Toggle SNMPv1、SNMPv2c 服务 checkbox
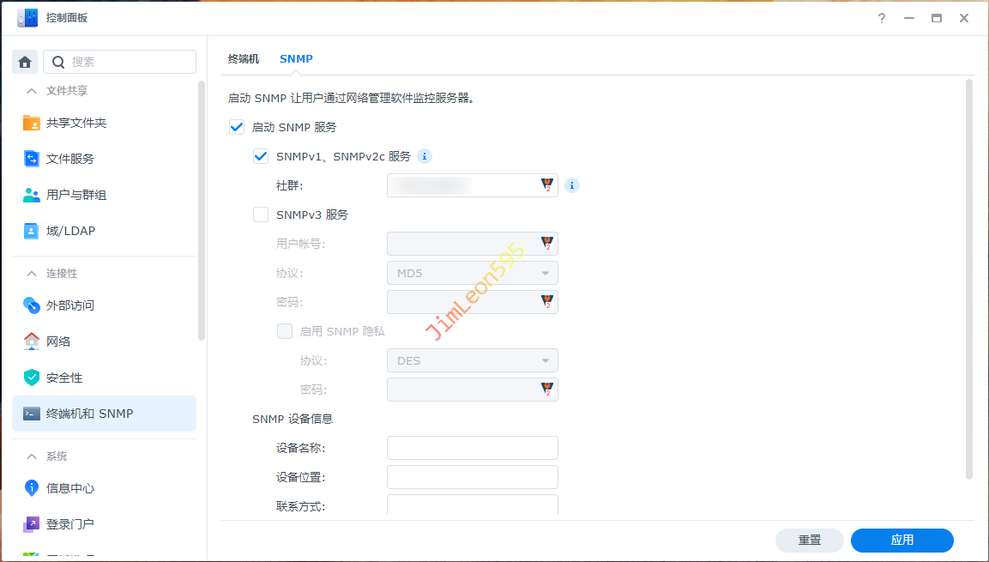The width and height of the screenshot is (989, 562). [261, 156]
